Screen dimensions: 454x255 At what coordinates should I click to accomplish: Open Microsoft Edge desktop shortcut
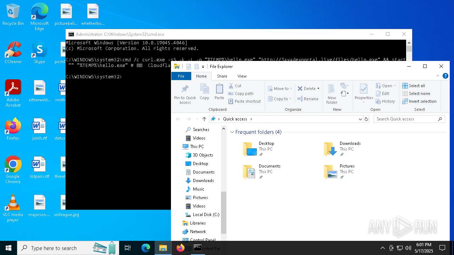[39, 17]
